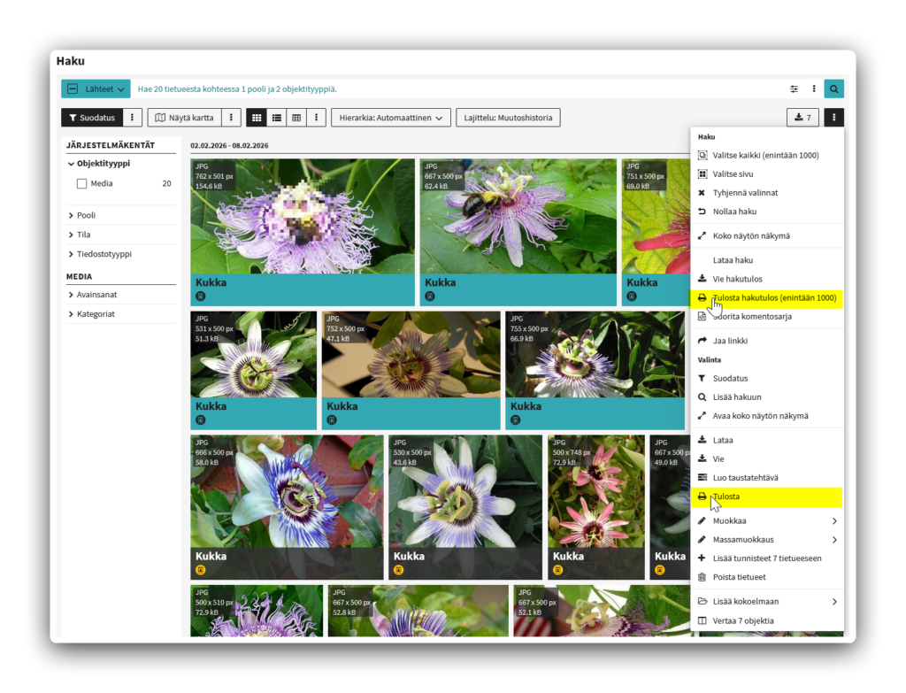Viewport: 906px width, 693px height.
Task: Open options dots next to Näytä kartta
Action: 231,118
